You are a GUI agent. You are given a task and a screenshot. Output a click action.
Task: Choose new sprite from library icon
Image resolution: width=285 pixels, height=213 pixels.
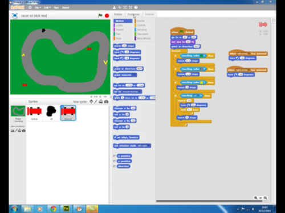coord(91,102)
